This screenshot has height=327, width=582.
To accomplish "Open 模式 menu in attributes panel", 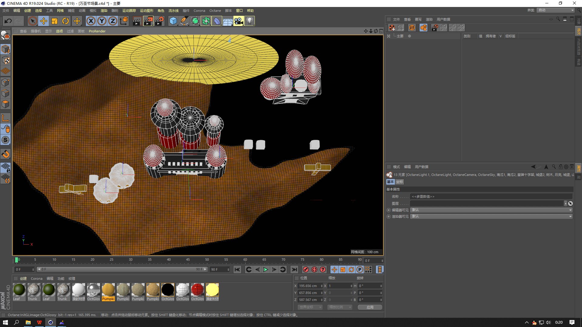I will [396, 167].
